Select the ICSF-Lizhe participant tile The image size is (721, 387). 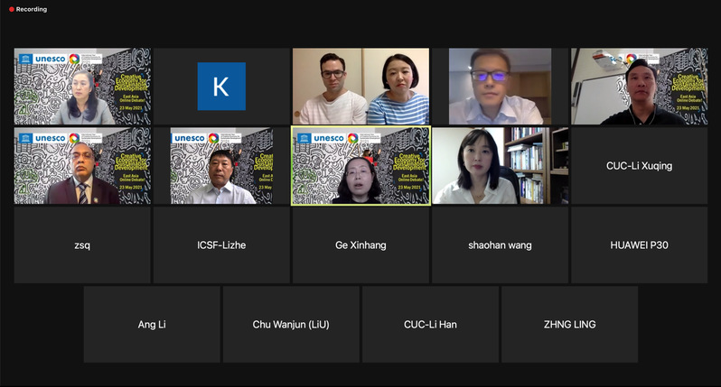(x=221, y=245)
